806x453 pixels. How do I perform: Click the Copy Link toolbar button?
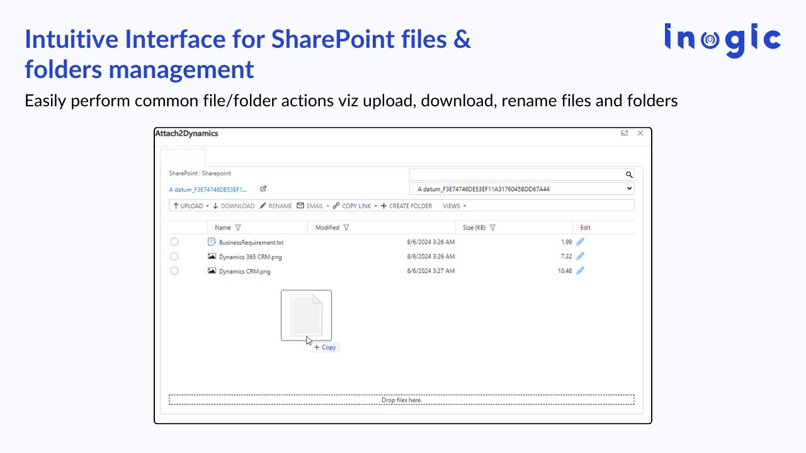click(353, 206)
